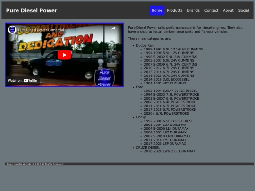Click 'There main categories are:' text
This screenshot has width=255, height=191.
click(150, 39)
